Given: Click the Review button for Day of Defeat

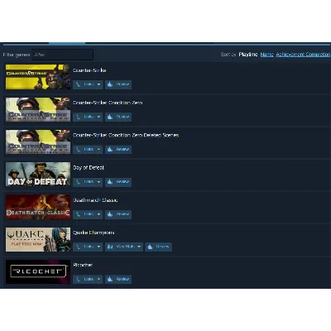Looking at the screenshot, I should coord(118,182).
